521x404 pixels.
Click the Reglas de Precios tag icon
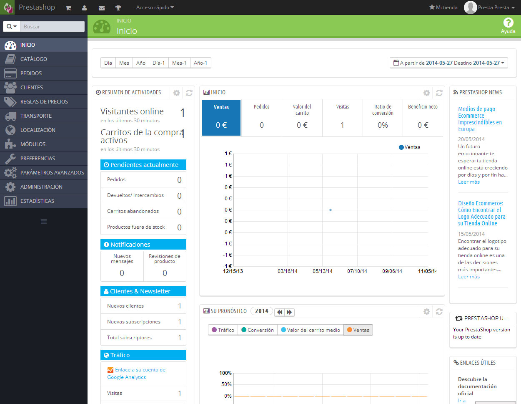[x=10, y=101]
